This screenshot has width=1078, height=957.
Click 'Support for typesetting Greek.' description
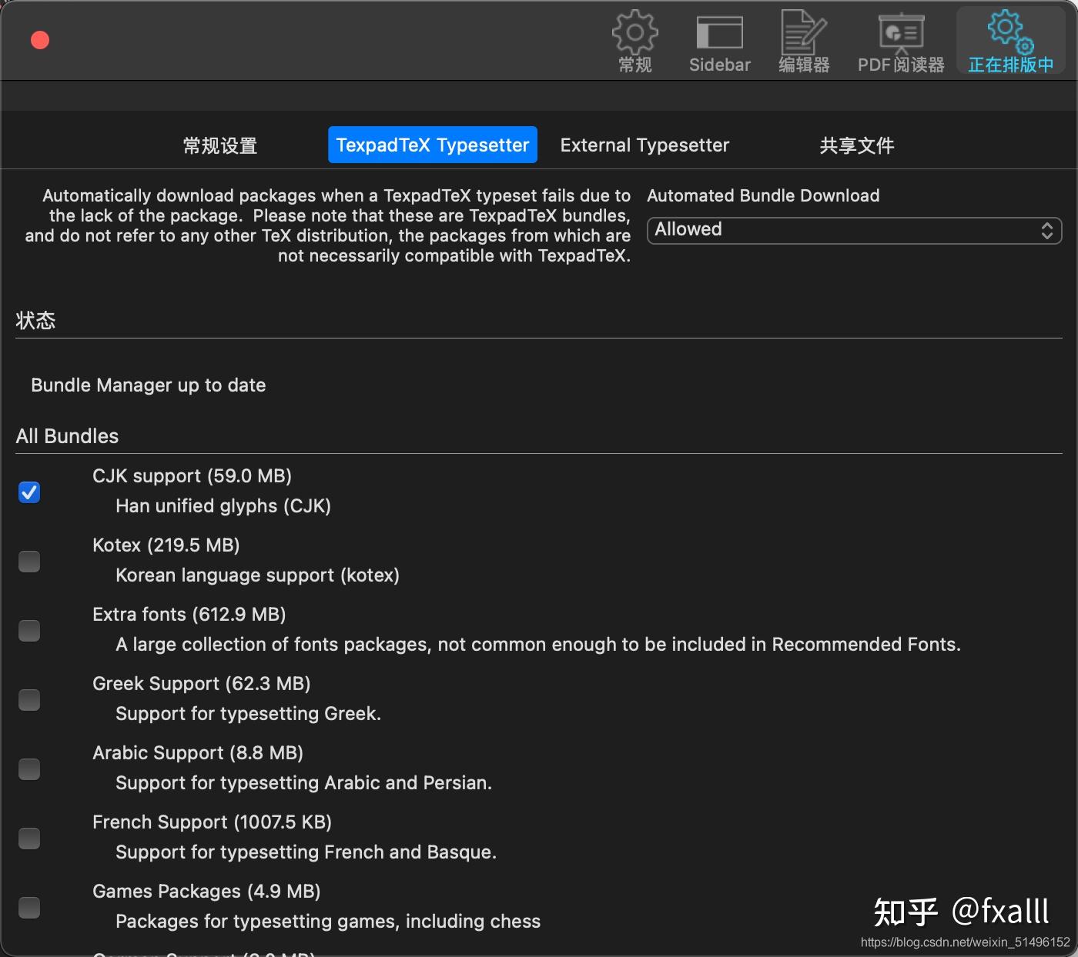(x=248, y=714)
